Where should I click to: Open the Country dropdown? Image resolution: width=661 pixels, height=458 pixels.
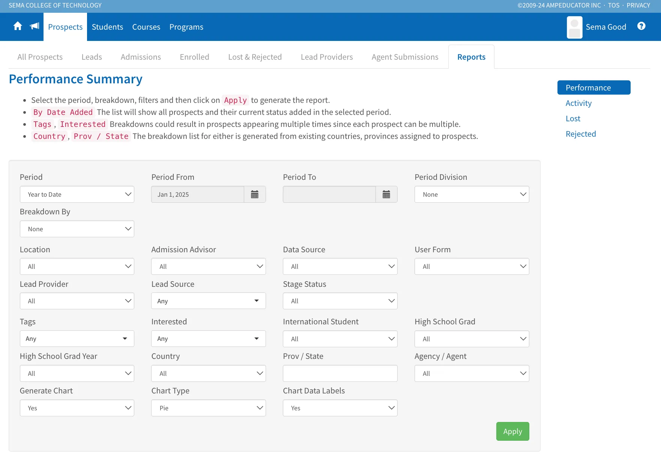tap(209, 374)
